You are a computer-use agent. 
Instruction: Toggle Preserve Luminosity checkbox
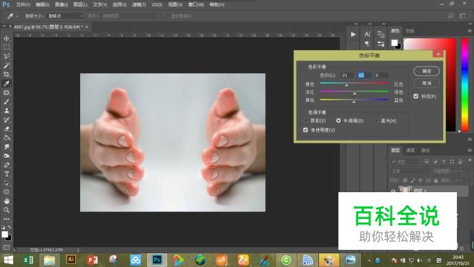point(305,130)
